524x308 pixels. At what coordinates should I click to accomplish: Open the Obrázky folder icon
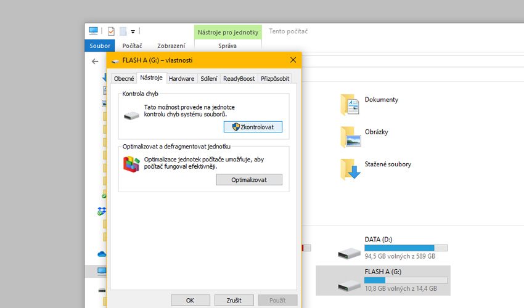[350, 137]
